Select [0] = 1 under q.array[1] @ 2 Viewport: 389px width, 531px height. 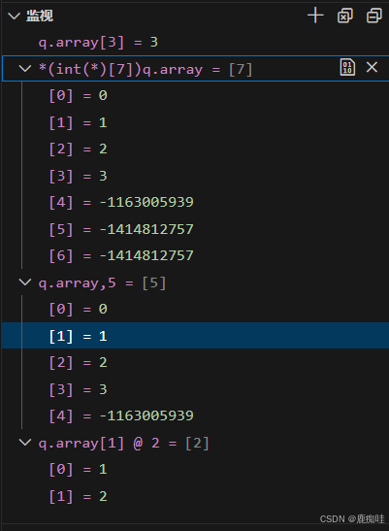click(195, 469)
